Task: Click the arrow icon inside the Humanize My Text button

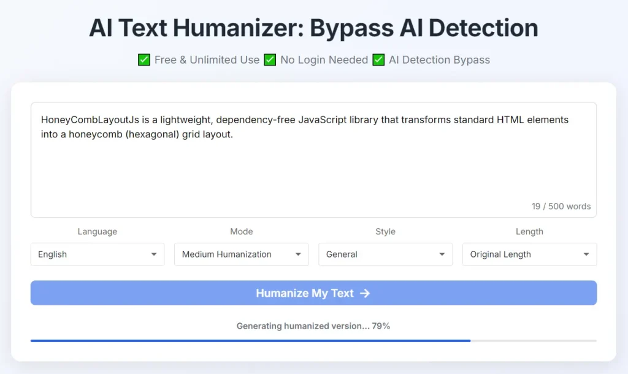Action: 366,293
